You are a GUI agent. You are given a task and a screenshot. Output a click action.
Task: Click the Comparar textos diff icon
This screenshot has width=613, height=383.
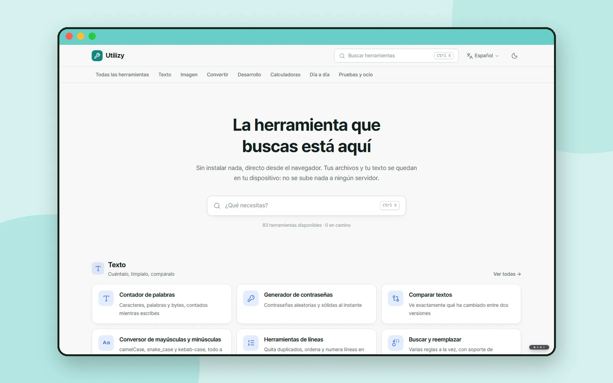pos(396,298)
